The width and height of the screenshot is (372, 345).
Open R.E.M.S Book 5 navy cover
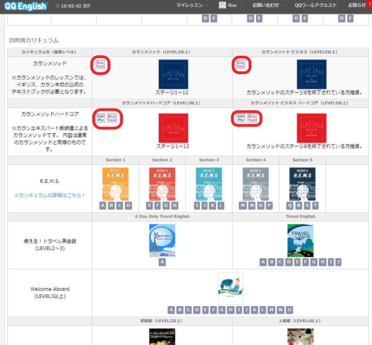pyautogui.click(x=302, y=184)
